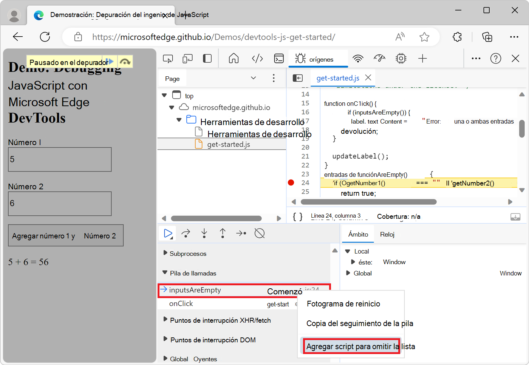Click the Step out of current function icon
The height and width of the screenshot is (365, 529).
point(223,233)
